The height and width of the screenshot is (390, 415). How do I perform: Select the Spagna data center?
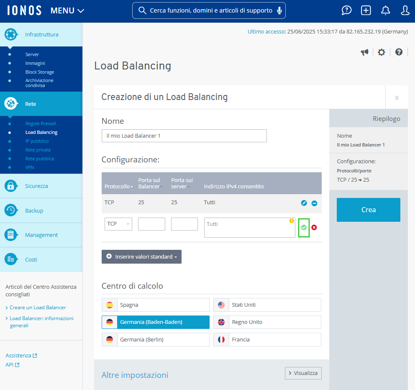click(156, 305)
